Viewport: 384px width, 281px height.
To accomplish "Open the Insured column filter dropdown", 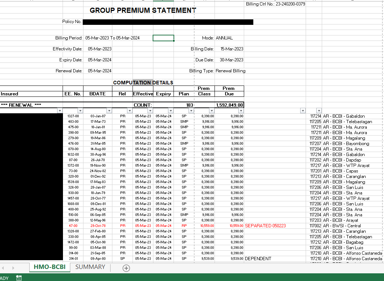I will 60,111.
